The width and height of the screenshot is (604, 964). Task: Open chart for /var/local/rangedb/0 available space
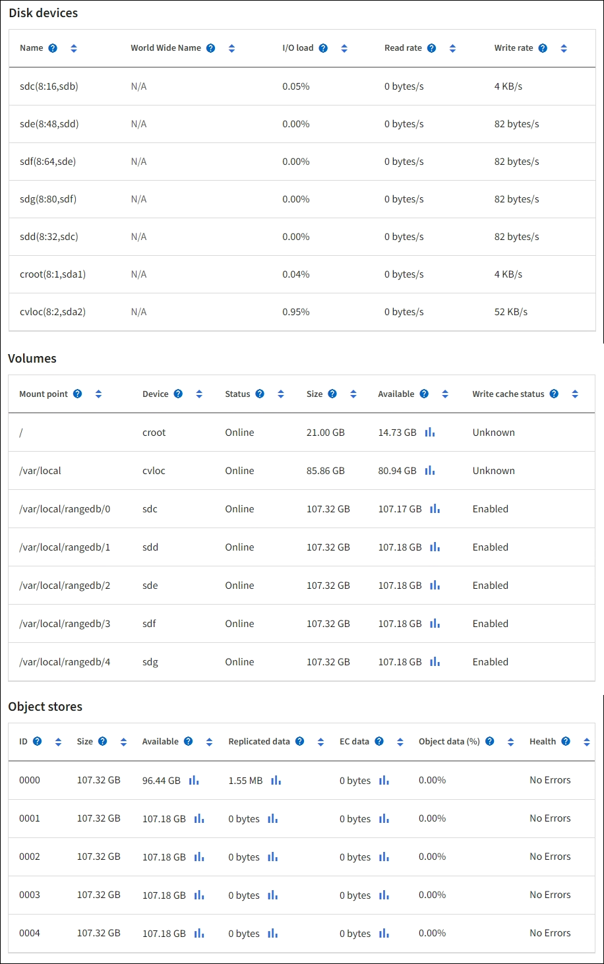[x=435, y=509]
